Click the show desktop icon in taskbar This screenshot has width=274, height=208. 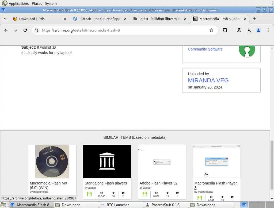pyautogui.click(x=3, y=205)
